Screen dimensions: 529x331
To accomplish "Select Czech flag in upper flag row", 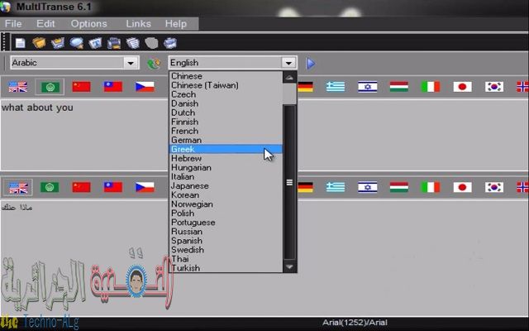I will (x=145, y=87).
